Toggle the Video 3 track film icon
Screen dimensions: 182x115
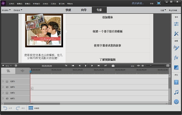tap(7, 81)
